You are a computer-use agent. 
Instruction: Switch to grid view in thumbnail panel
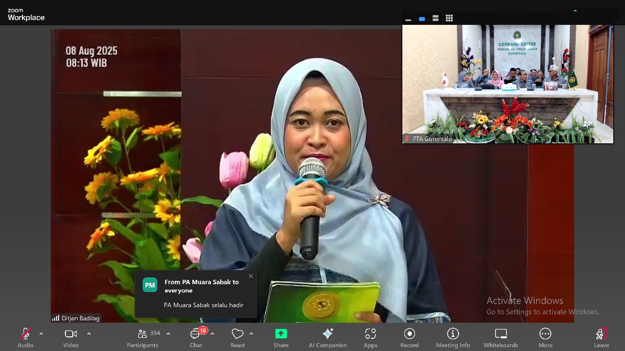pos(449,19)
